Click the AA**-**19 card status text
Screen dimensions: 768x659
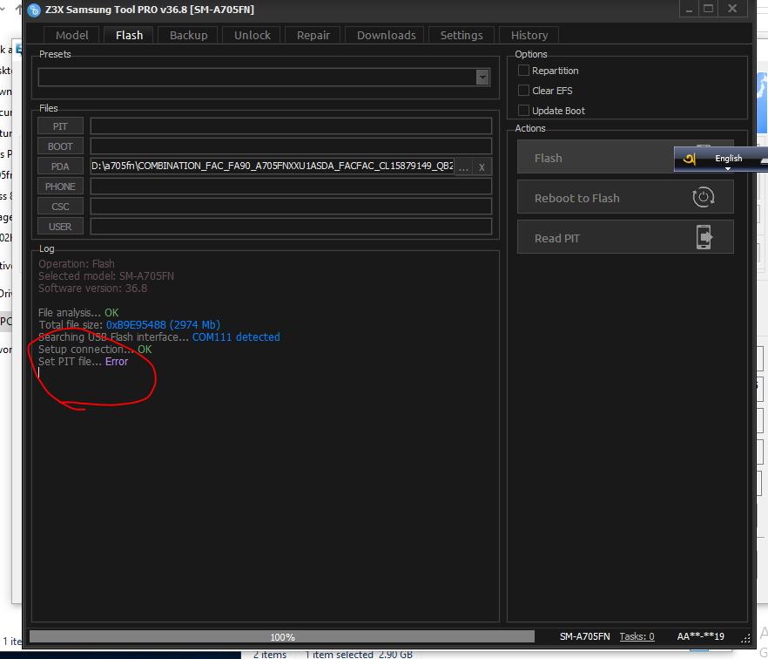pos(700,636)
